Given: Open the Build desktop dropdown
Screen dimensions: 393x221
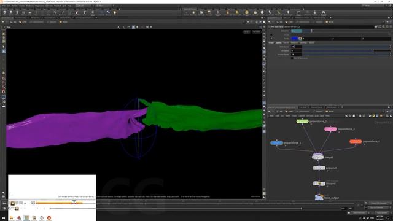Looking at the screenshot, I should point(84,6).
